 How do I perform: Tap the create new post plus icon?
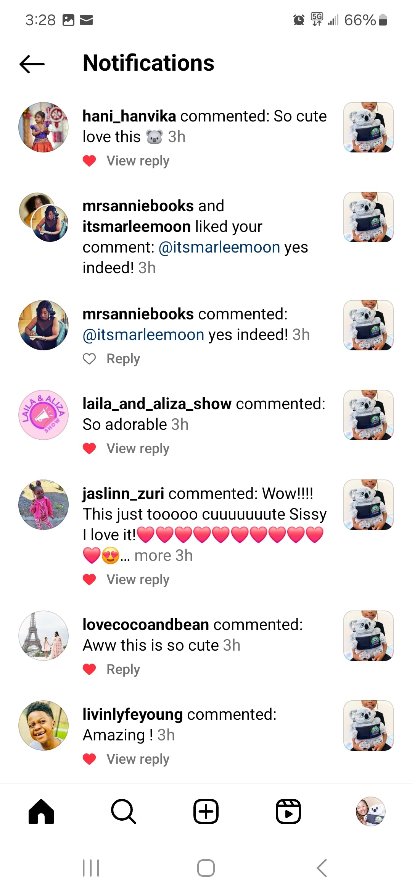(206, 811)
